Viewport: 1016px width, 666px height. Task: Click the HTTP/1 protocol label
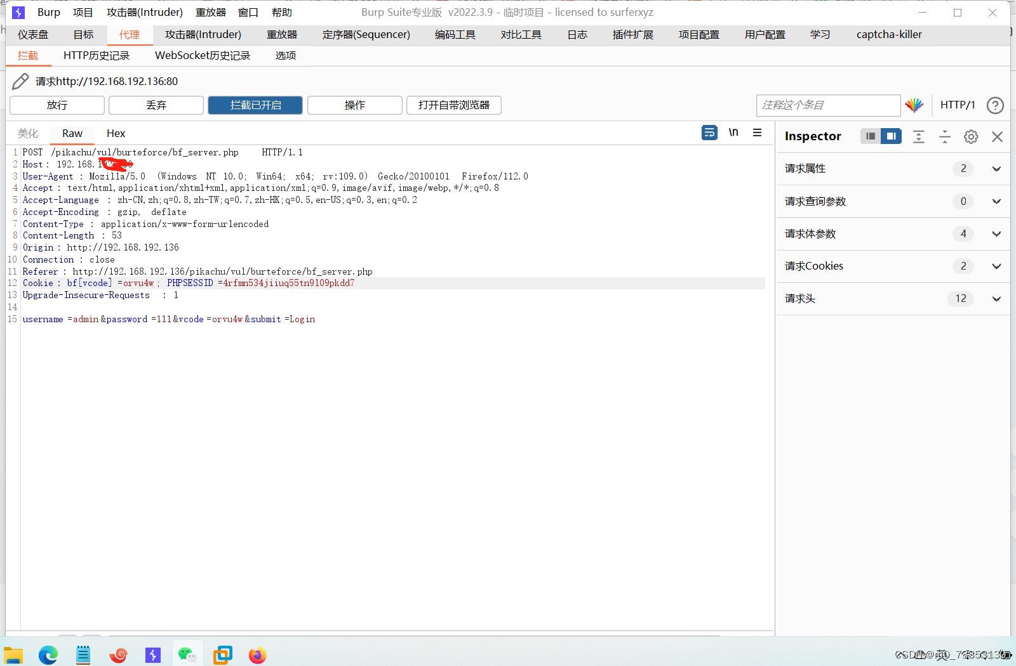958,105
